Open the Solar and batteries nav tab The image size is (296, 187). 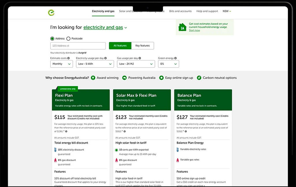pos(131,11)
